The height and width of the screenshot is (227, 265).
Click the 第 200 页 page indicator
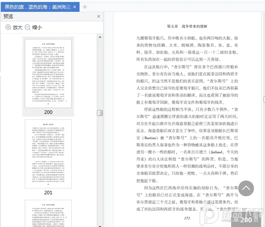pos(246,220)
